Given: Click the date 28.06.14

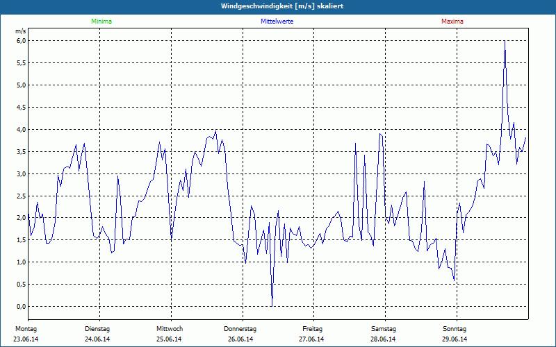Looking at the screenshot, I should pos(383,339).
